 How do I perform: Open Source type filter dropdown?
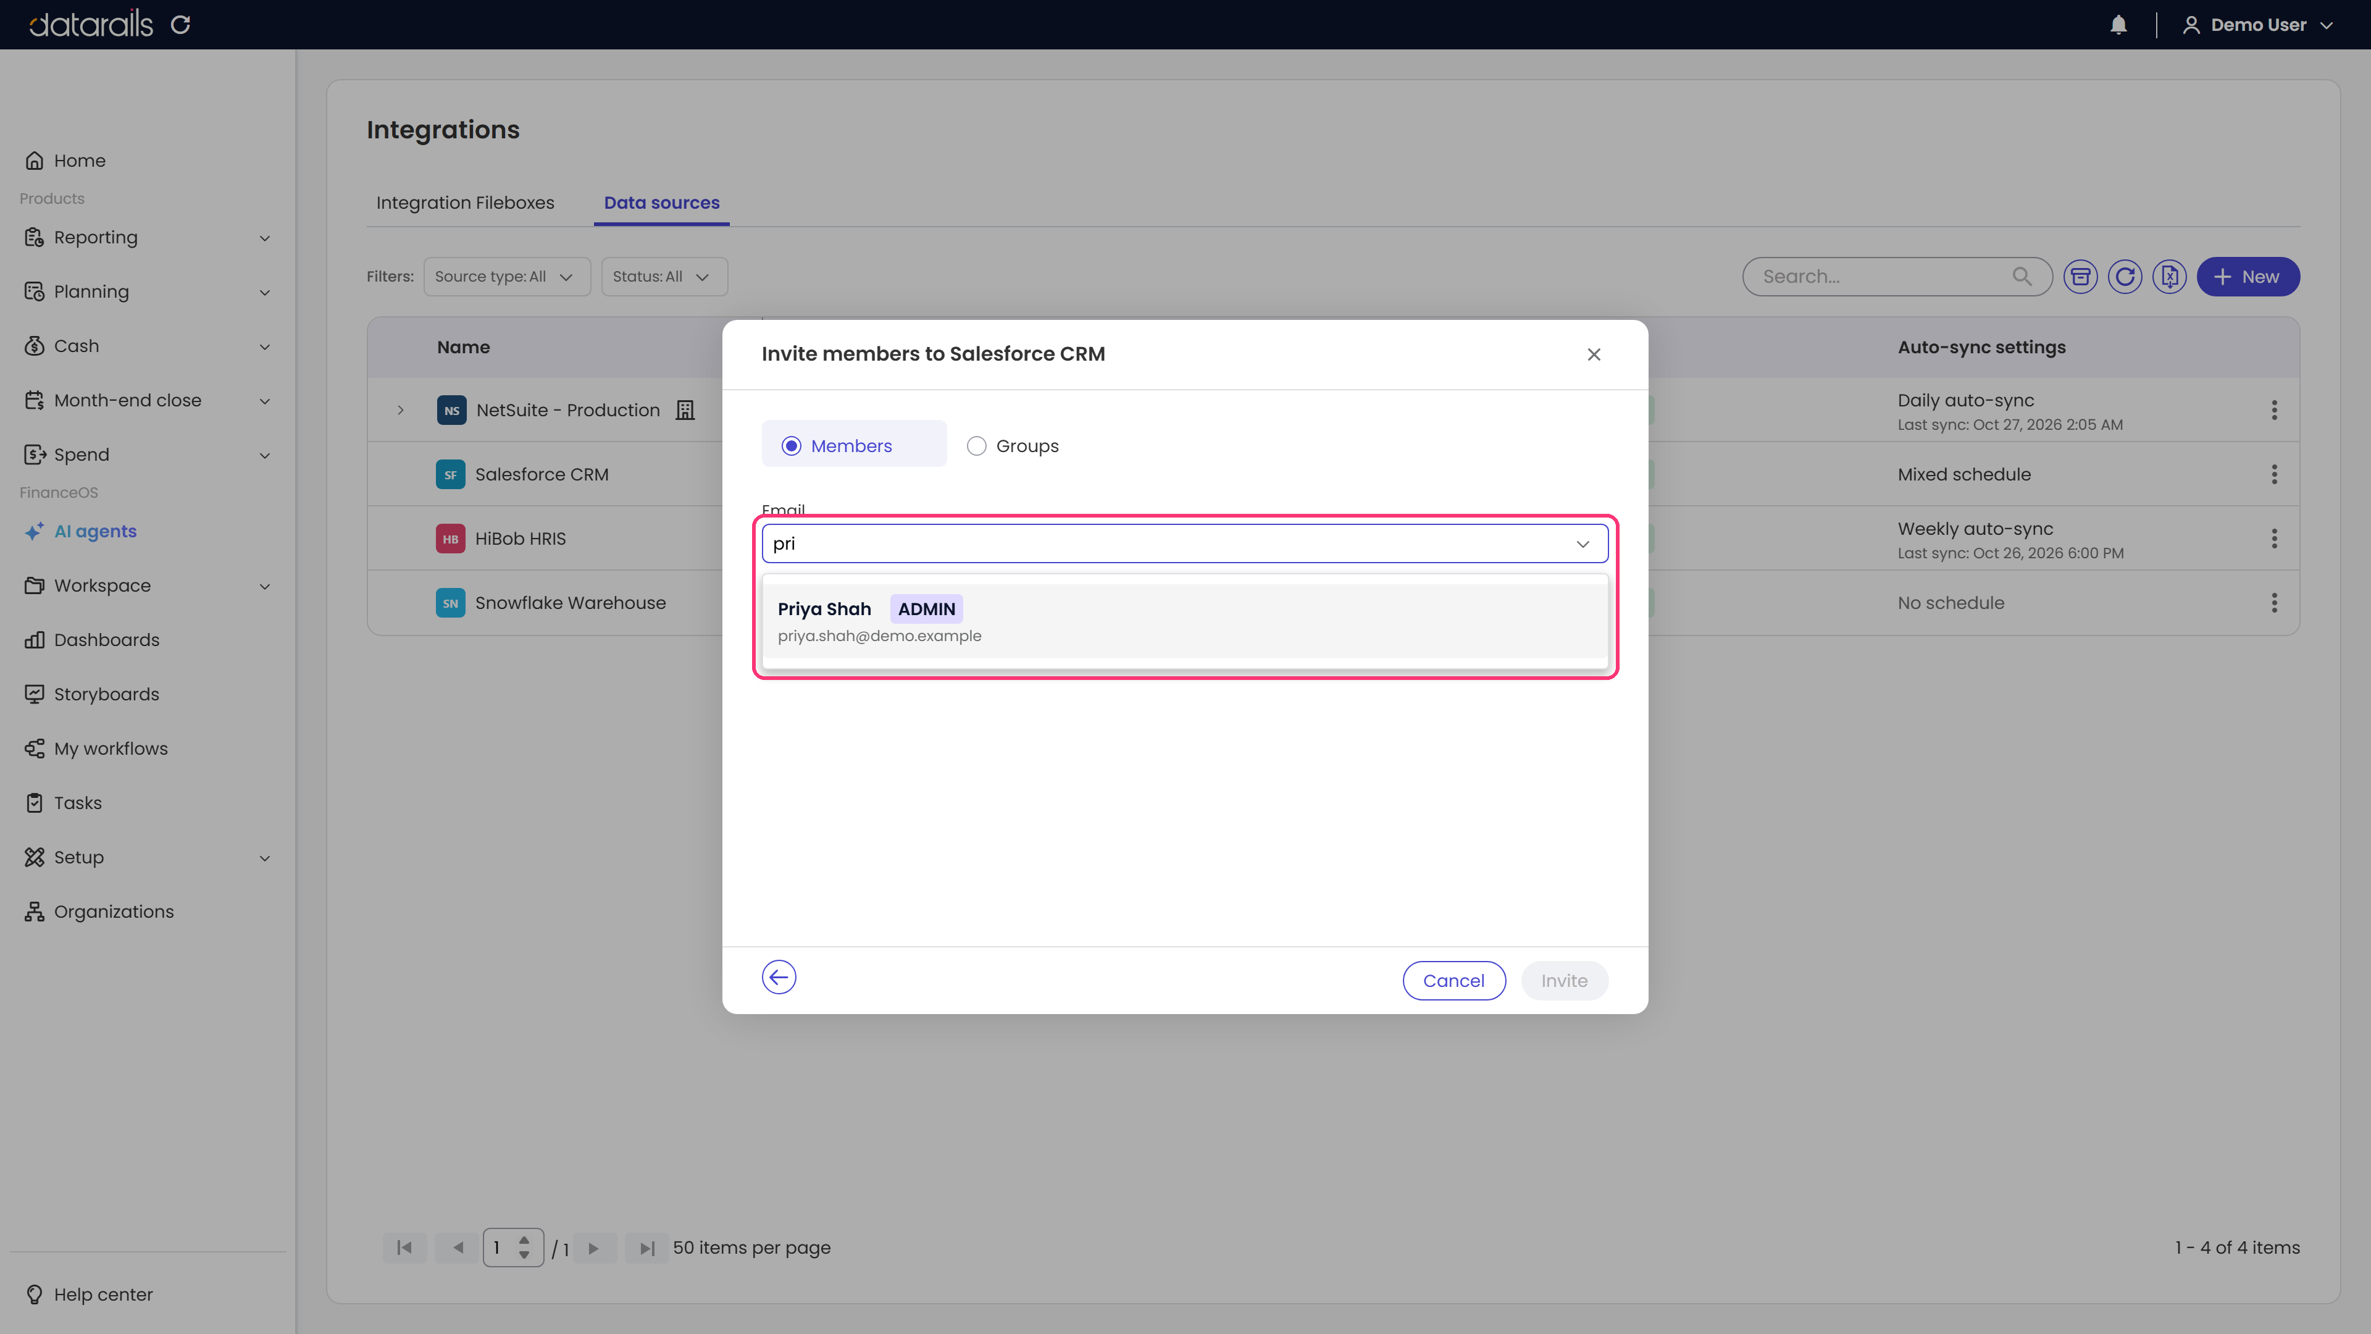point(506,276)
